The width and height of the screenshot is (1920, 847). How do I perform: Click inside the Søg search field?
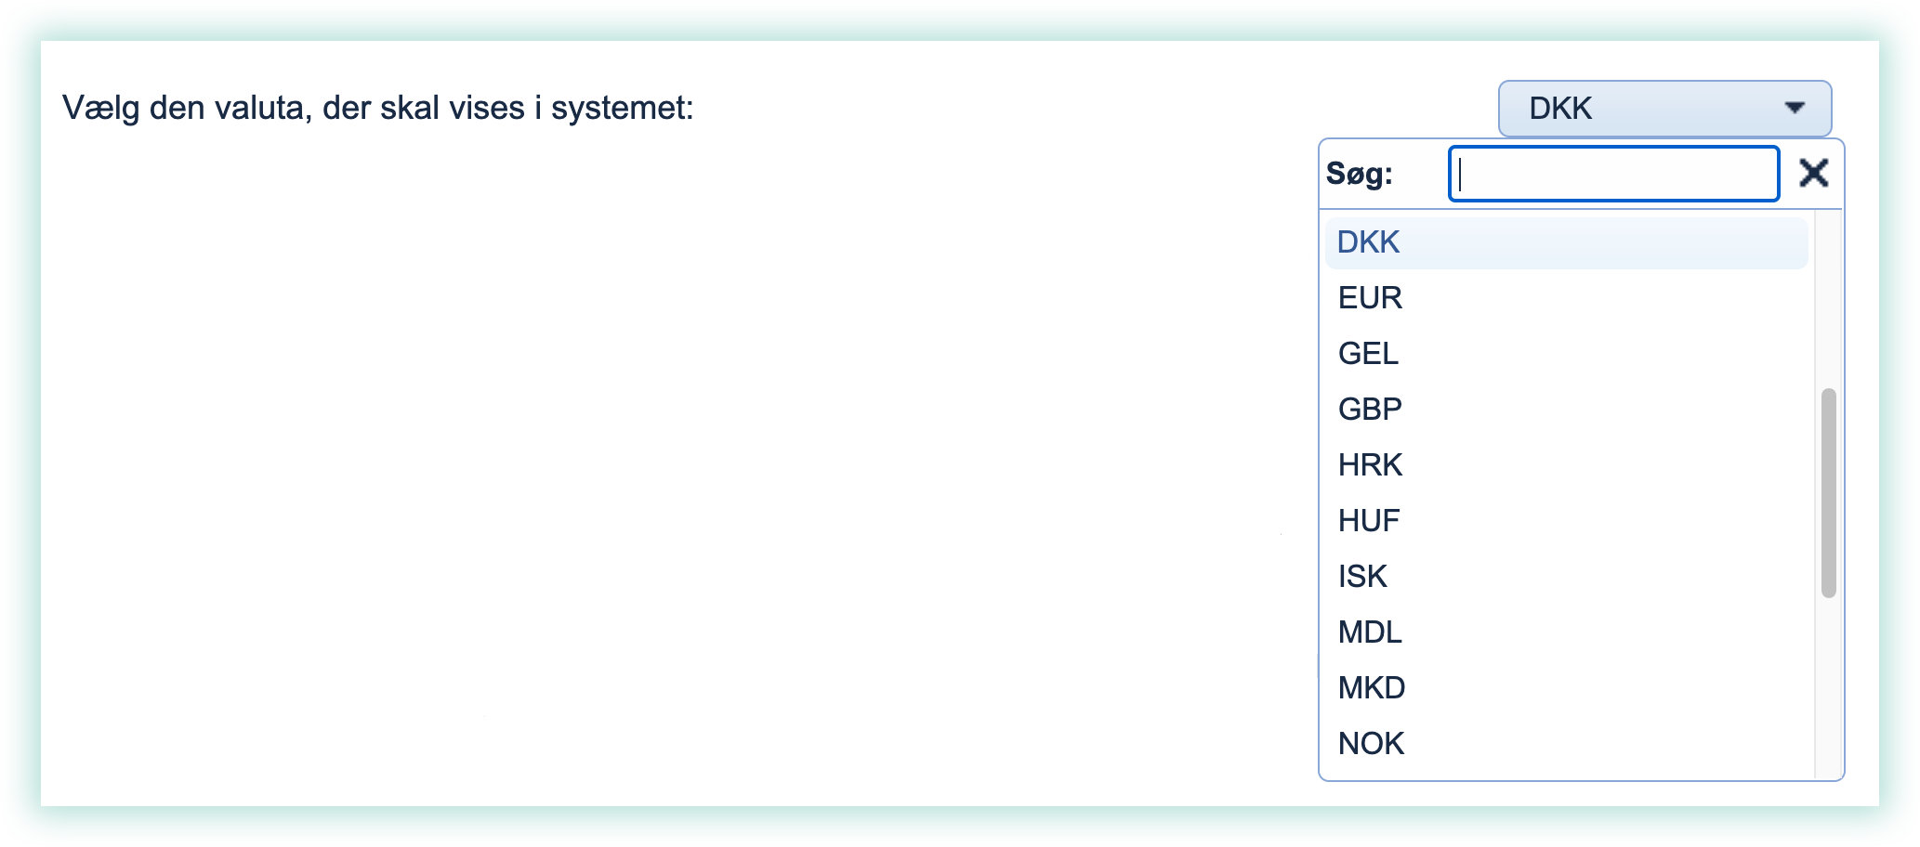1612,174
